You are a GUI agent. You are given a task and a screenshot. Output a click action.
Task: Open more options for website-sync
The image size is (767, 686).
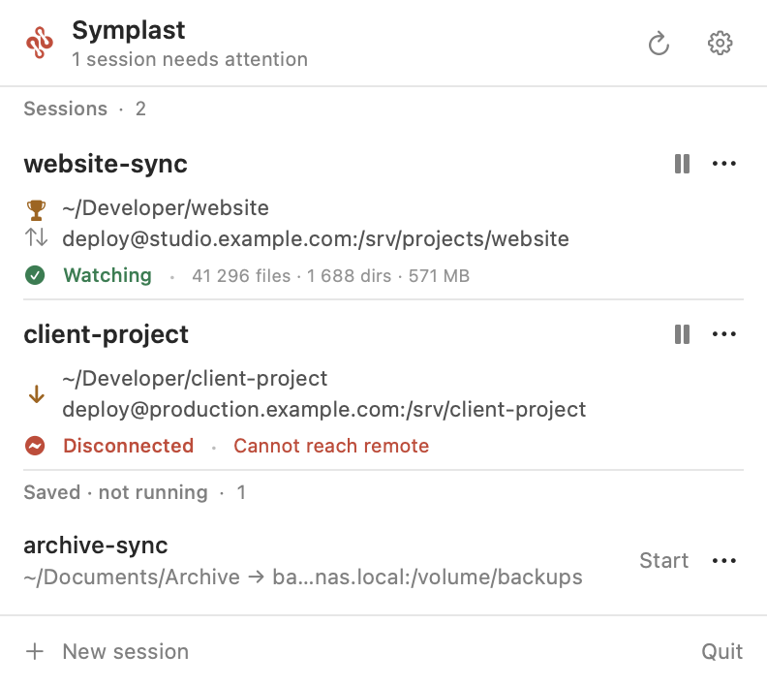click(x=724, y=164)
